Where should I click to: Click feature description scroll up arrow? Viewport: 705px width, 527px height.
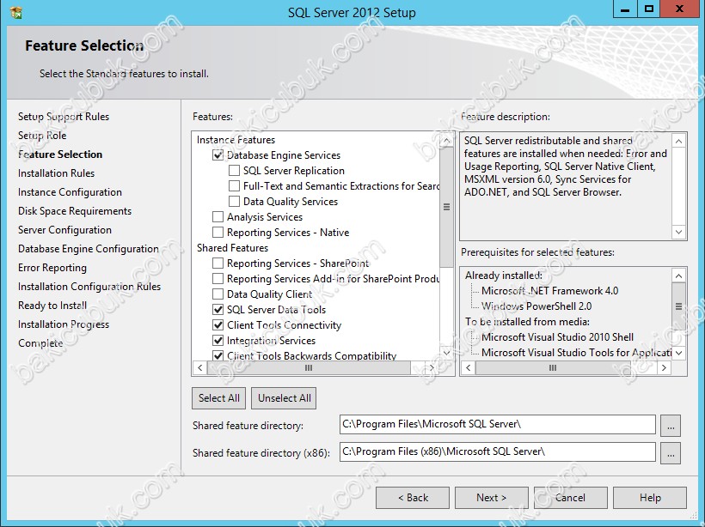coord(678,142)
